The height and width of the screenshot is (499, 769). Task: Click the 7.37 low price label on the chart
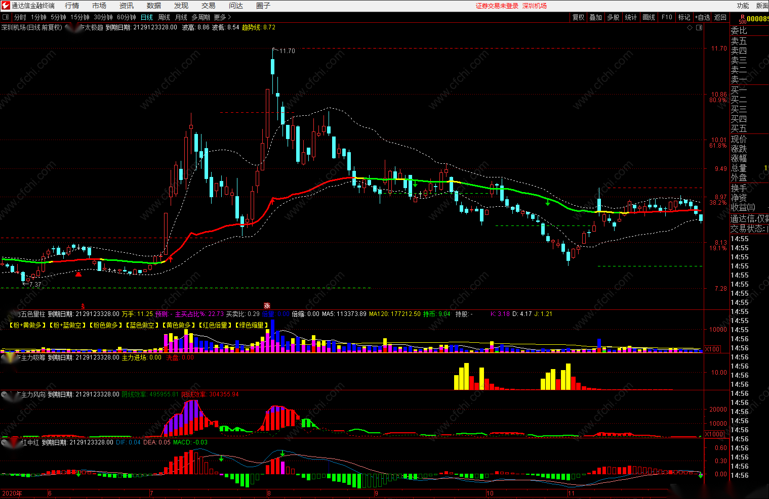pos(35,285)
